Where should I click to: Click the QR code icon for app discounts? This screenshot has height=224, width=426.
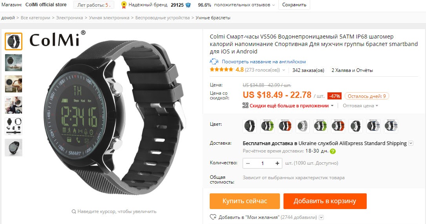coord(245,105)
